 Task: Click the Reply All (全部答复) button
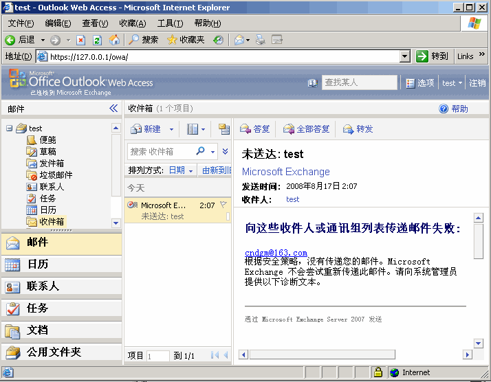click(x=306, y=129)
